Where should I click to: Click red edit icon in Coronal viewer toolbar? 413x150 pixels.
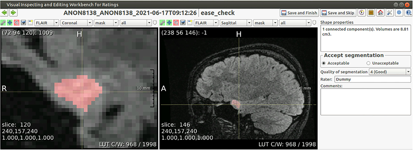click(x=17, y=22)
